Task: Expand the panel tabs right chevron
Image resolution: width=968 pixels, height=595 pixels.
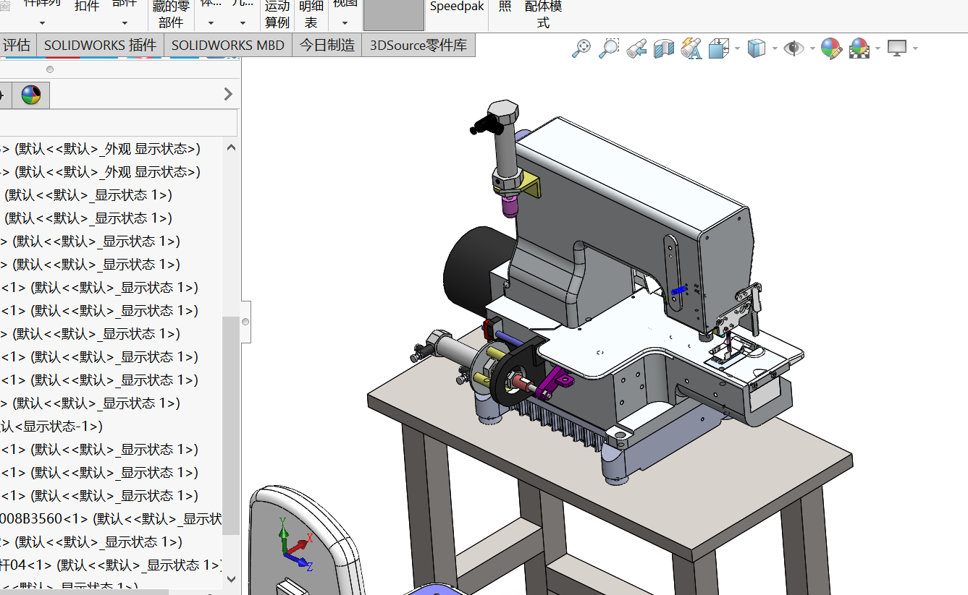Action: pyautogui.click(x=228, y=94)
